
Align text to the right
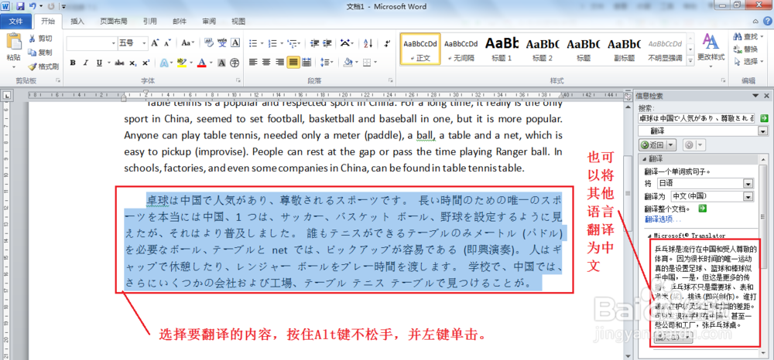[x=280, y=63]
